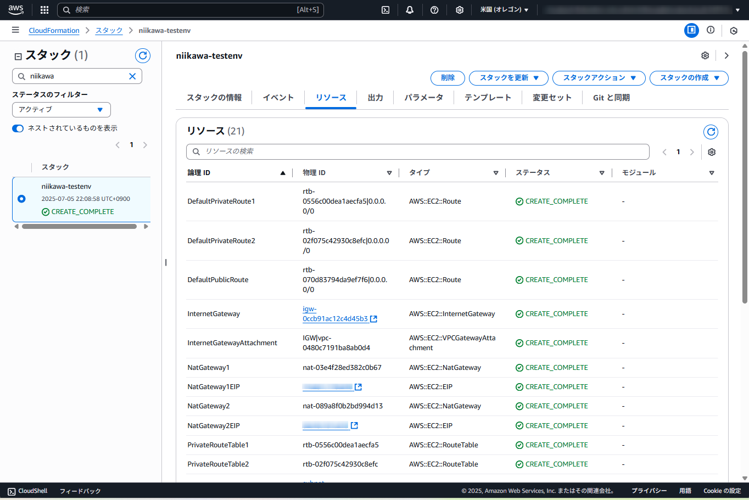Open stack detail settings gear
The height and width of the screenshot is (500, 749).
tap(705, 55)
